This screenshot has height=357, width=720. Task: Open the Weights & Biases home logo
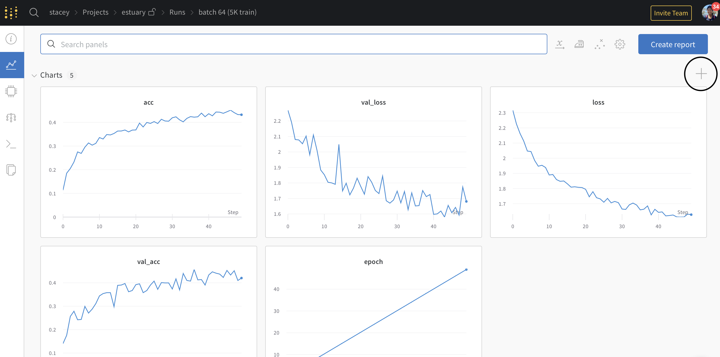11,13
